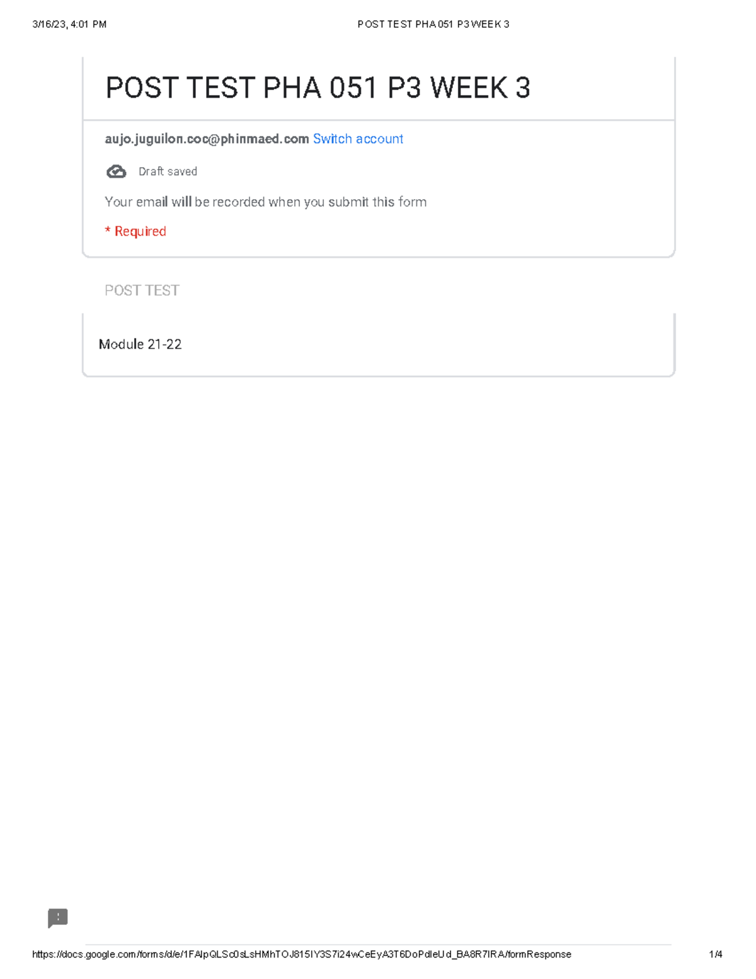Click the email will be recorded notice
Image resolution: width=756 pixels, height=979 pixels.
(265, 202)
